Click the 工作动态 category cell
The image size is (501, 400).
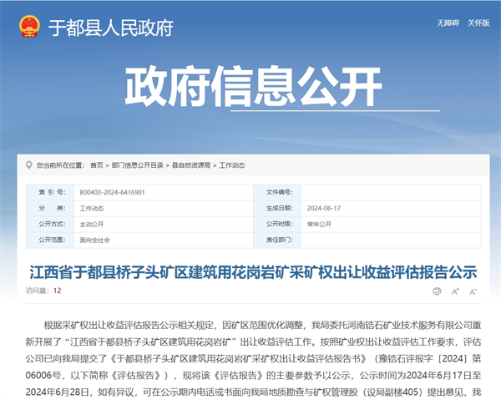[x=92, y=207]
